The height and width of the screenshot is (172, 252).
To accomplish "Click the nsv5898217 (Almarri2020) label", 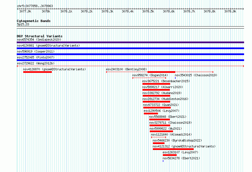I will (163, 87).
